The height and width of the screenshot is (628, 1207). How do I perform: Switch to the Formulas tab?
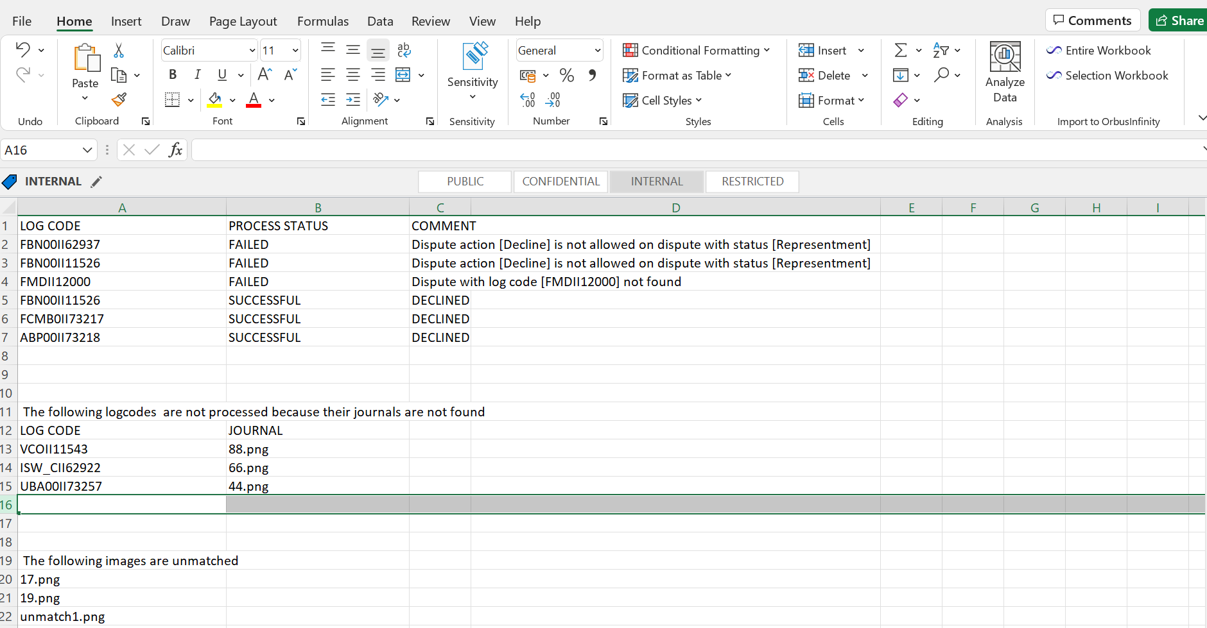pyautogui.click(x=322, y=21)
